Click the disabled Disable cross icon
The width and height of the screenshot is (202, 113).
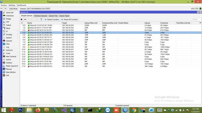(33, 19)
